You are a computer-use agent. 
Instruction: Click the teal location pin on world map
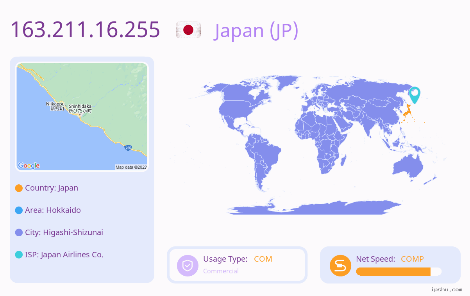point(414,95)
